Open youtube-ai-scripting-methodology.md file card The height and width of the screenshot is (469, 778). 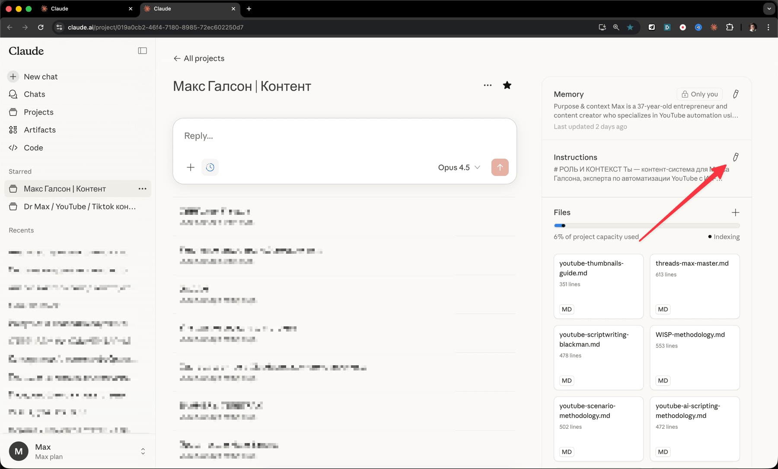pyautogui.click(x=695, y=429)
